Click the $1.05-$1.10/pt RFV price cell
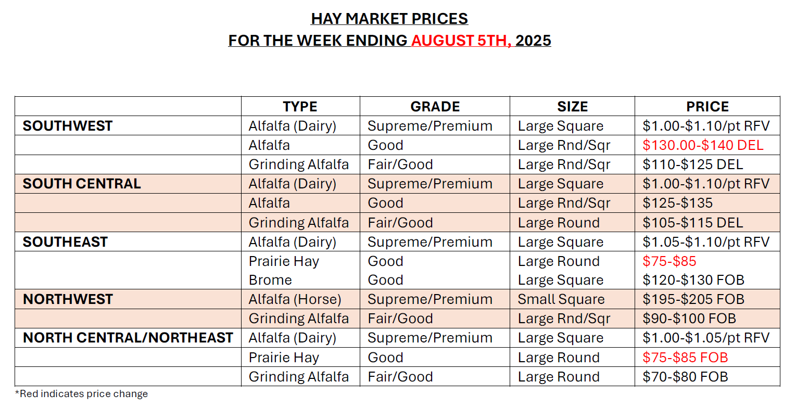Screen dimensions: 796x407 tap(706, 242)
